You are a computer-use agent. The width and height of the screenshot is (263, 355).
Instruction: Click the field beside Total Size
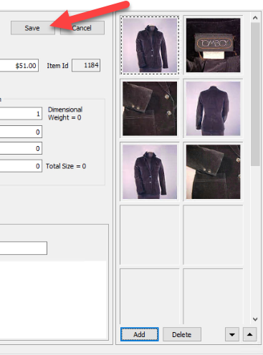click(21, 166)
